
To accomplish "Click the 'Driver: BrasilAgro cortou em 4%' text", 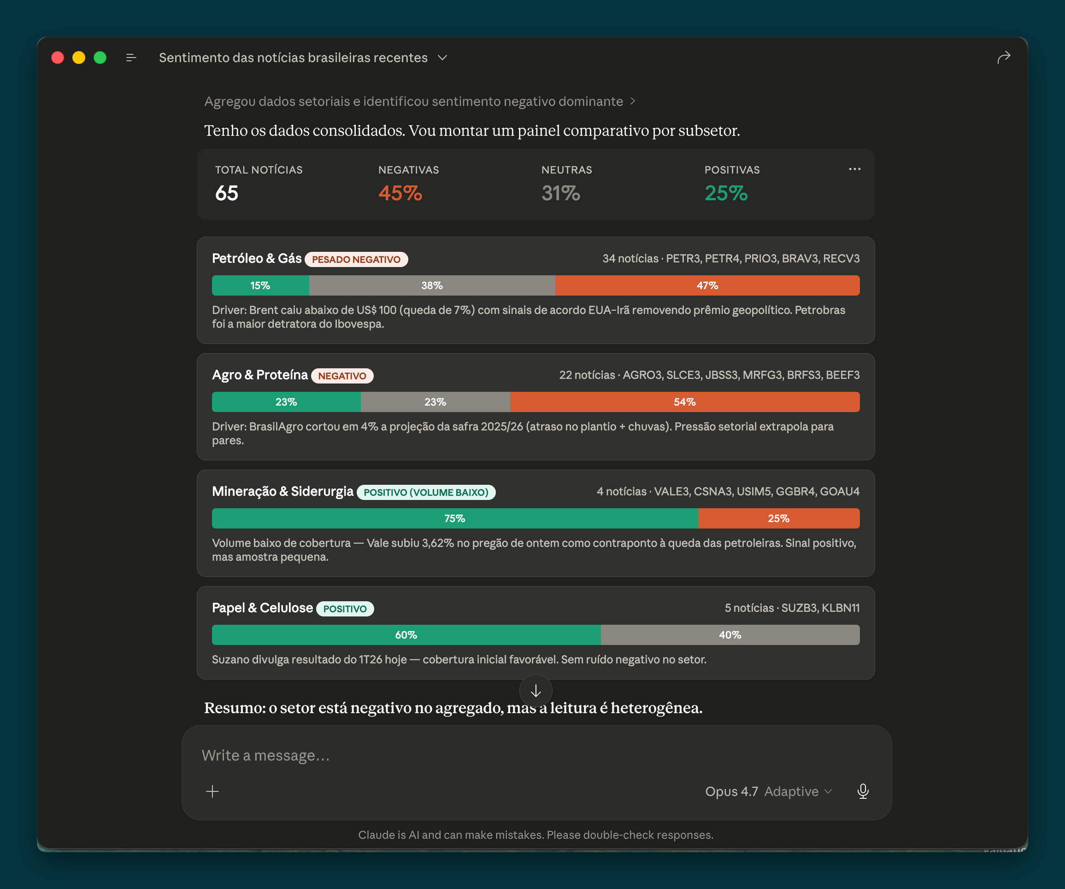I will tap(523, 434).
